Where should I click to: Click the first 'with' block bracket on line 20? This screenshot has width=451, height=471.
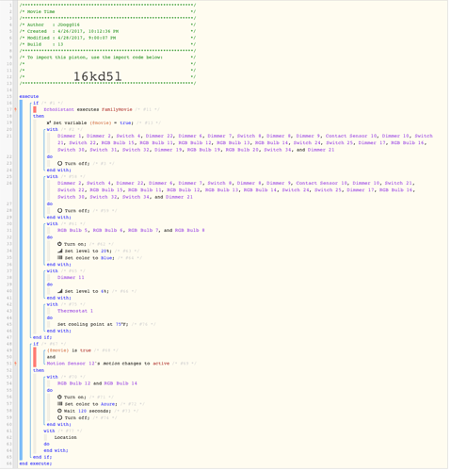[52, 129]
